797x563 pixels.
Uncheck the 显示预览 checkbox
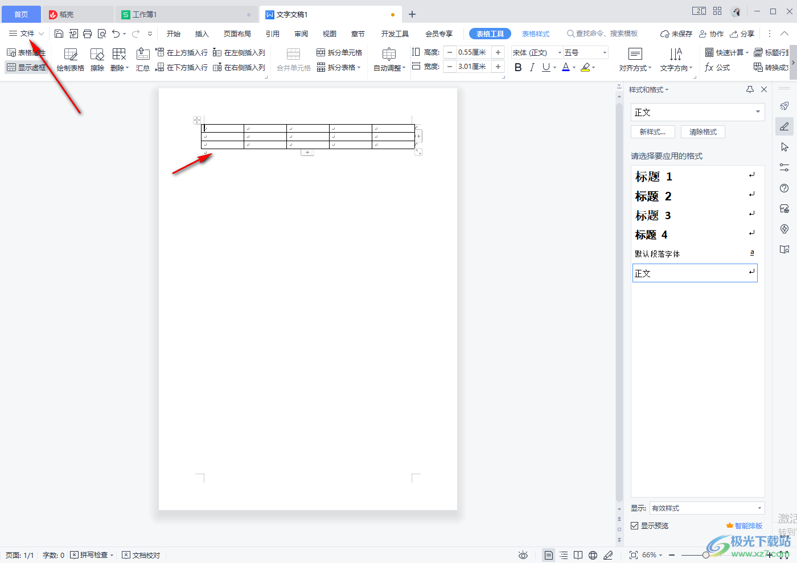(634, 526)
